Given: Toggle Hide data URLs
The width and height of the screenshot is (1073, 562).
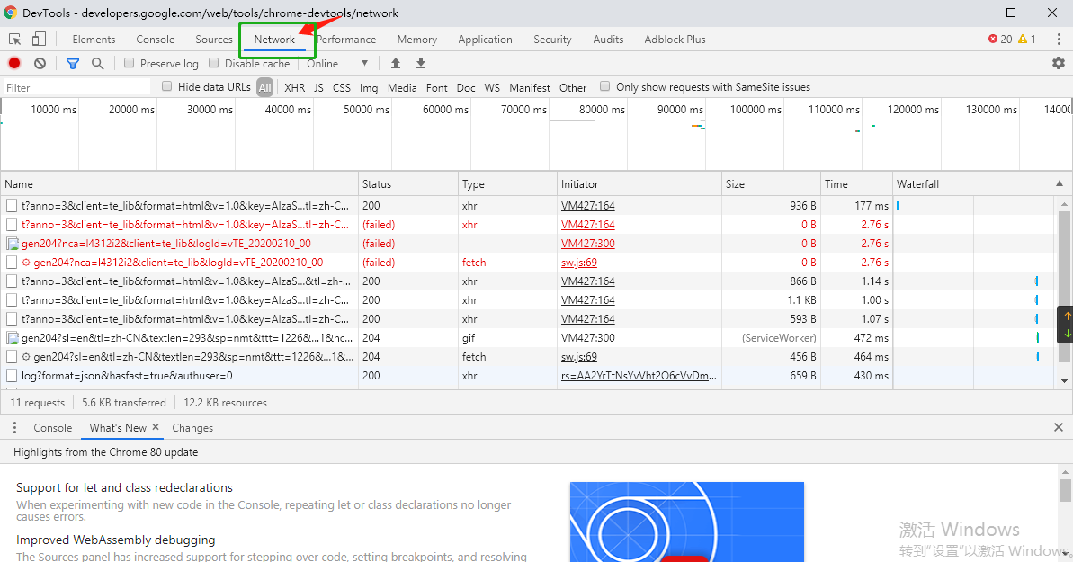Looking at the screenshot, I should pos(166,87).
